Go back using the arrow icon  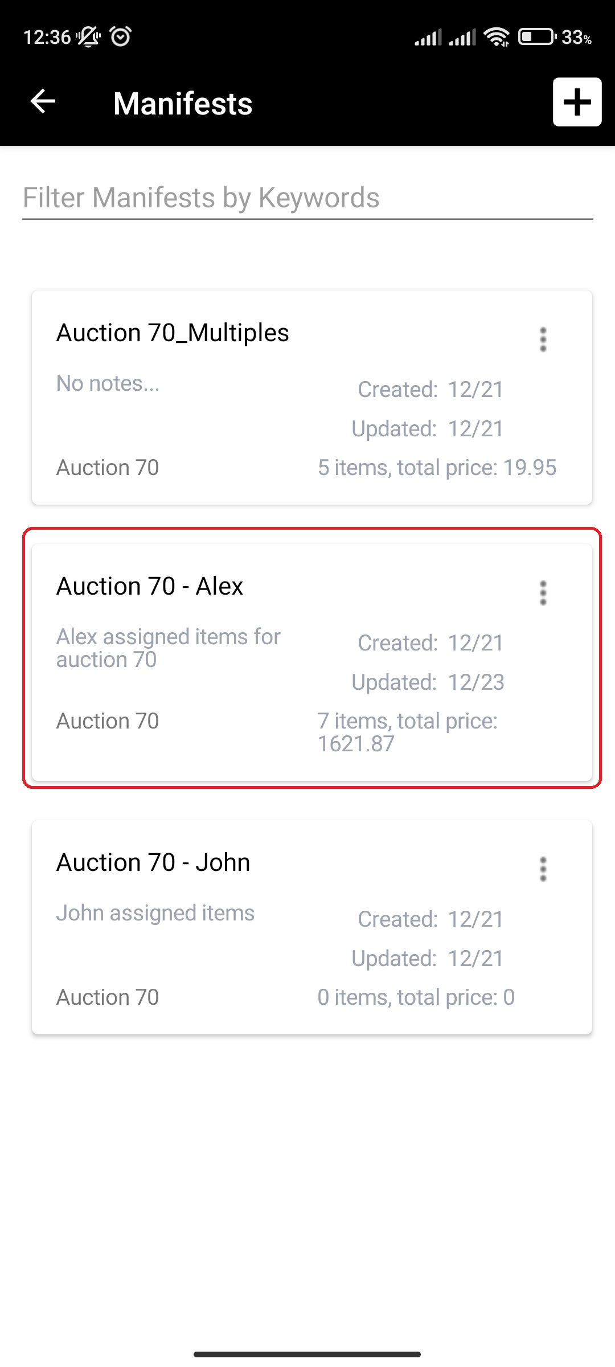pos(43,102)
